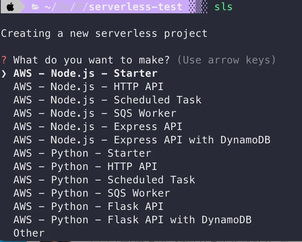Choose AWS - Python - HTTP API
The width and height of the screenshot is (302, 242).
(85, 166)
